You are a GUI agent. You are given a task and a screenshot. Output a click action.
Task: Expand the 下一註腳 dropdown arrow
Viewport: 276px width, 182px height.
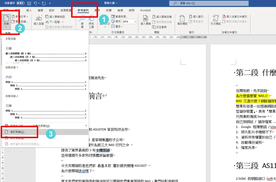coord(63,22)
